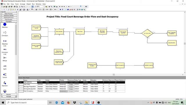Image resolution: width=186 pixels, height=105 pixels.
Task: Select the Box drawing tool
Action: point(11,10)
